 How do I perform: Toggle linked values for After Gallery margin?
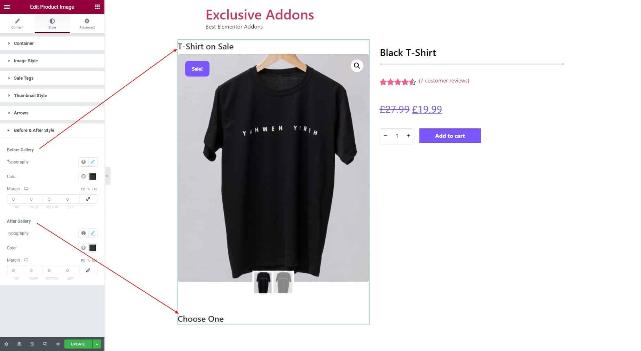pos(88,270)
